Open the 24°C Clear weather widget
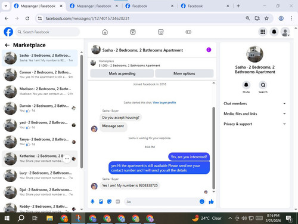This screenshot has height=224, width=298. click(207, 218)
